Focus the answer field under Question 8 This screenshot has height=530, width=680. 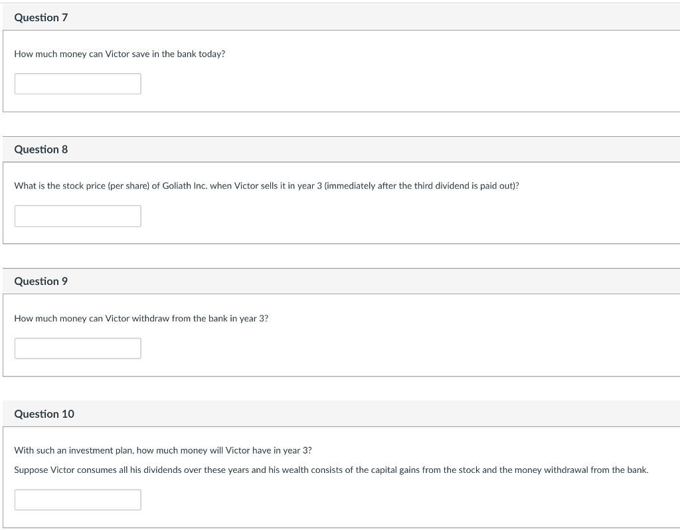(78, 216)
